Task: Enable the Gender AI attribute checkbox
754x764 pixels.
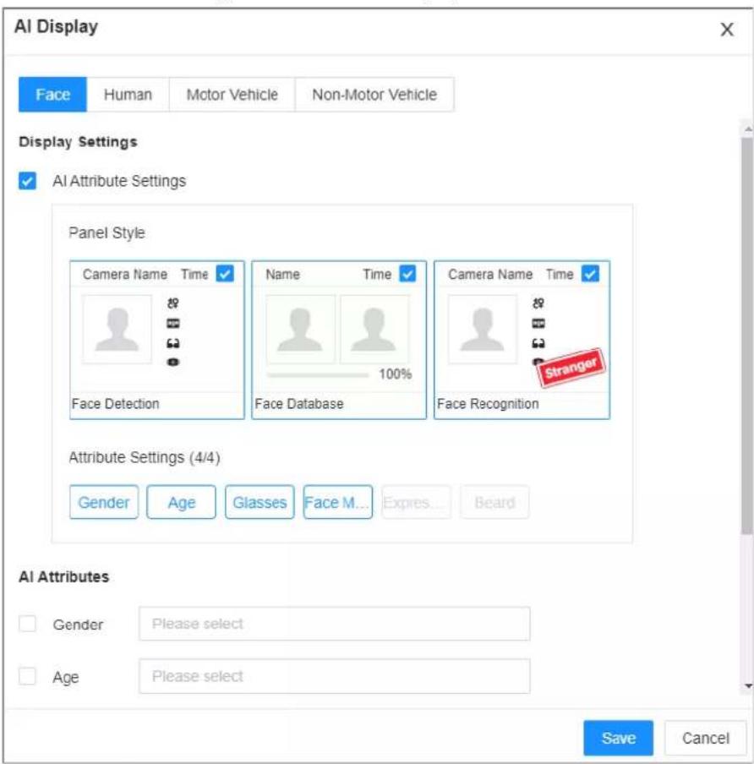Action: pyautogui.click(x=27, y=623)
